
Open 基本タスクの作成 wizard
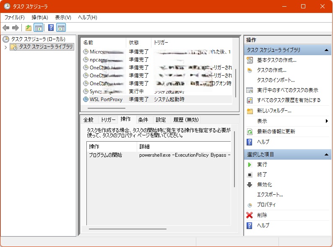coord(276,60)
